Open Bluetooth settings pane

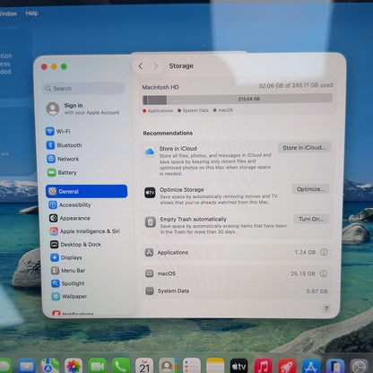tap(64, 145)
